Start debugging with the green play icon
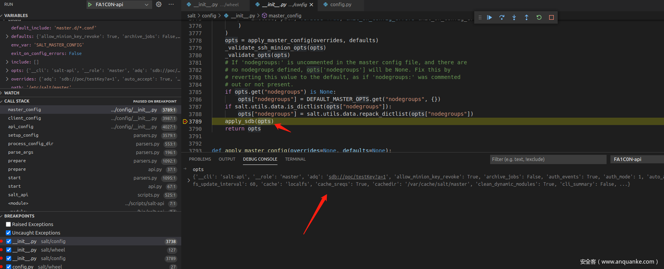The height and width of the screenshot is (269, 664). click(90, 5)
